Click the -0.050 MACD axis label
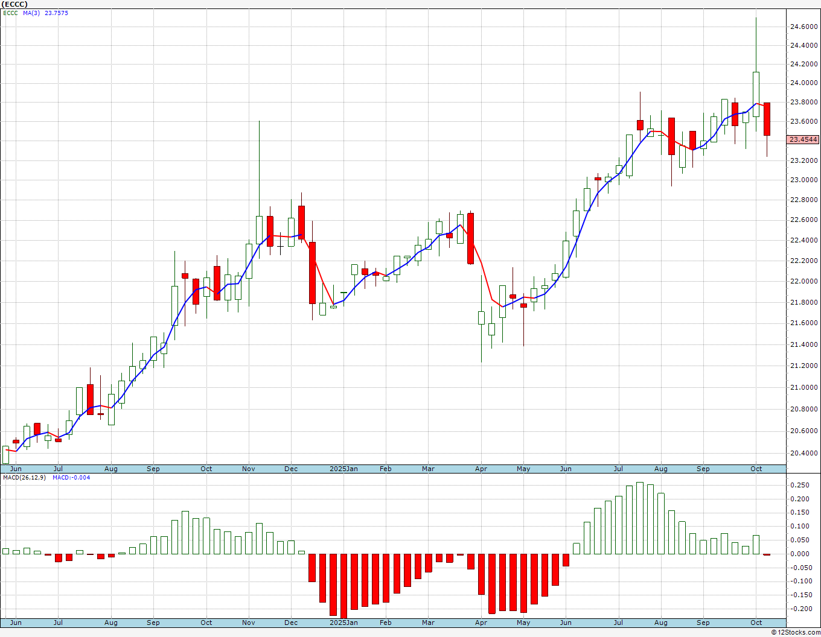The image size is (821, 637). click(800, 568)
